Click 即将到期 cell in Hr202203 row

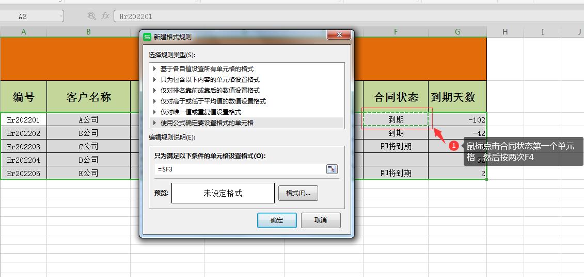pyautogui.click(x=396, y=146)
